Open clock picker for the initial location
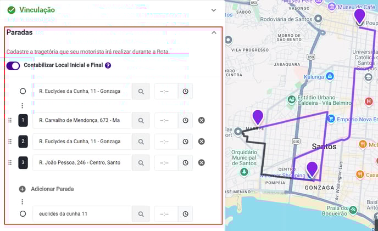The width and height of the screenshot is (378, 231). click(185, 91)
